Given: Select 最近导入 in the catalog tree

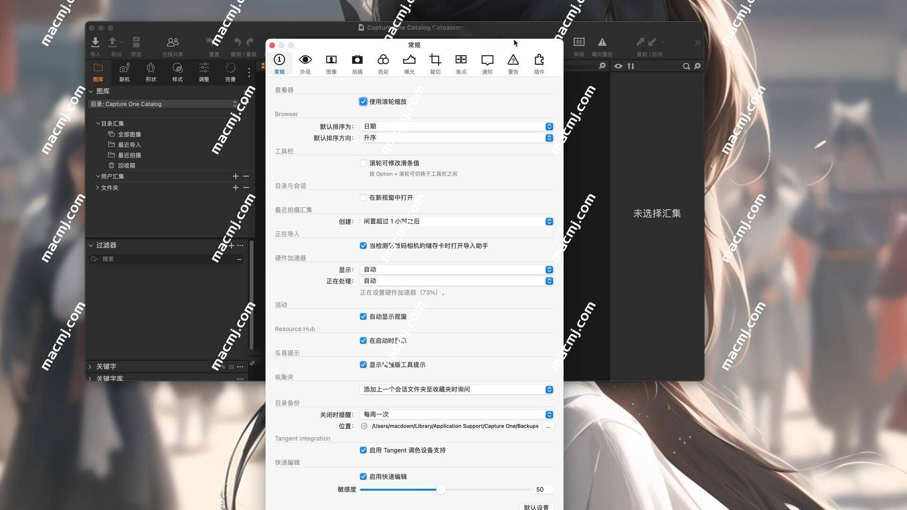Looking at the screenshot, I should [x=129, y=145].
